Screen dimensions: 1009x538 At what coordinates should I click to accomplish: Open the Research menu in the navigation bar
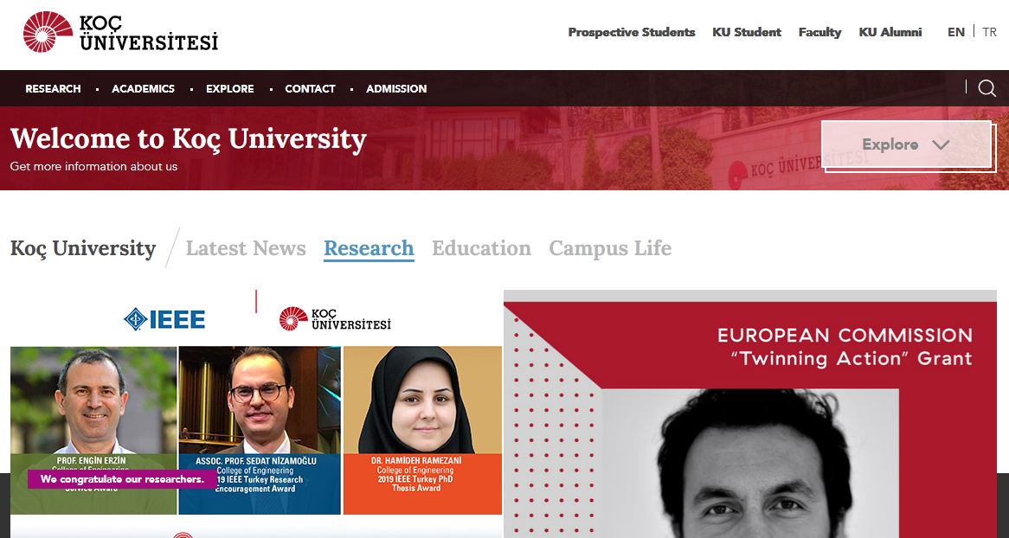(x=53, y=89)
